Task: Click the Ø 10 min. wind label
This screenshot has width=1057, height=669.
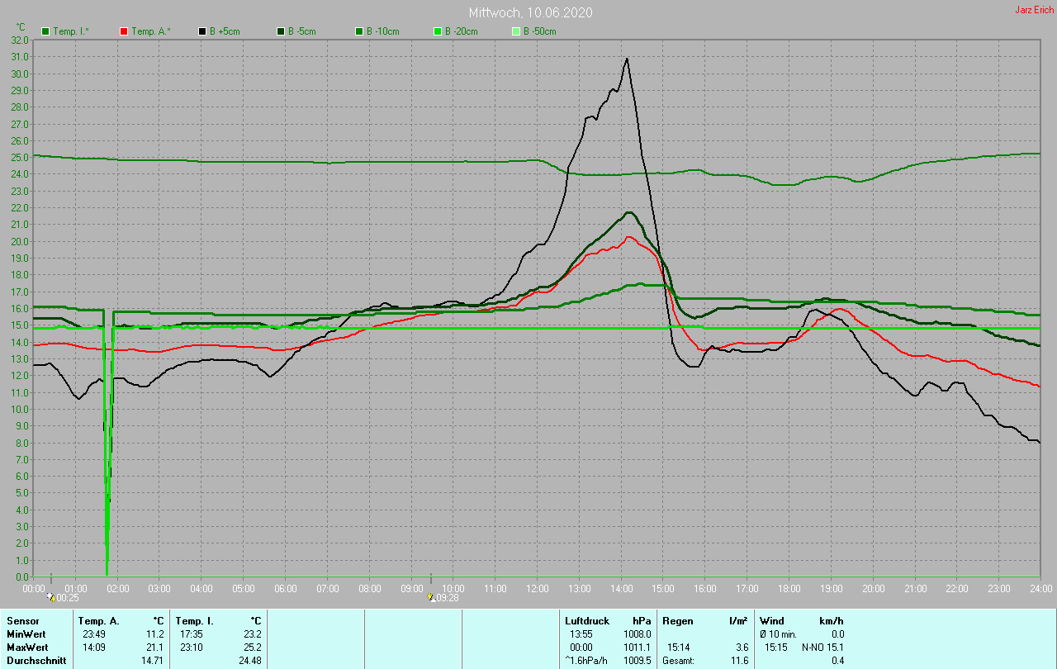Action: point(779,633)
